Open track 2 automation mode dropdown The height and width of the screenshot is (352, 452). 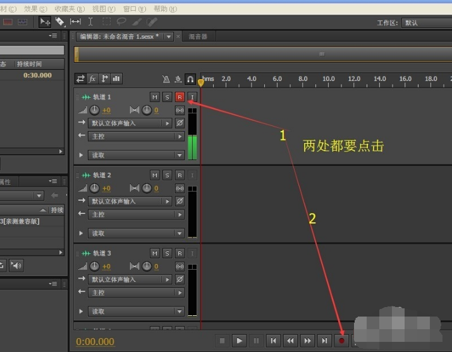tap(135, 234)
